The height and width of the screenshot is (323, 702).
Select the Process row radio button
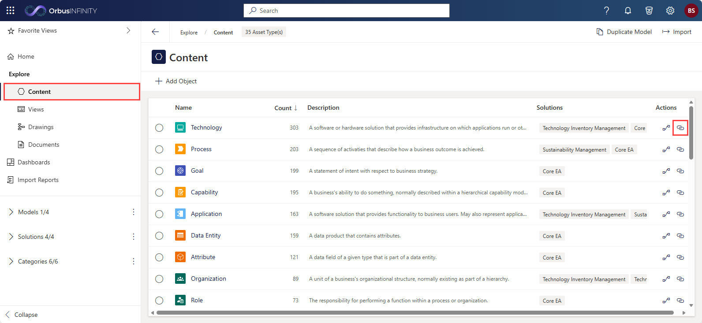159,149
